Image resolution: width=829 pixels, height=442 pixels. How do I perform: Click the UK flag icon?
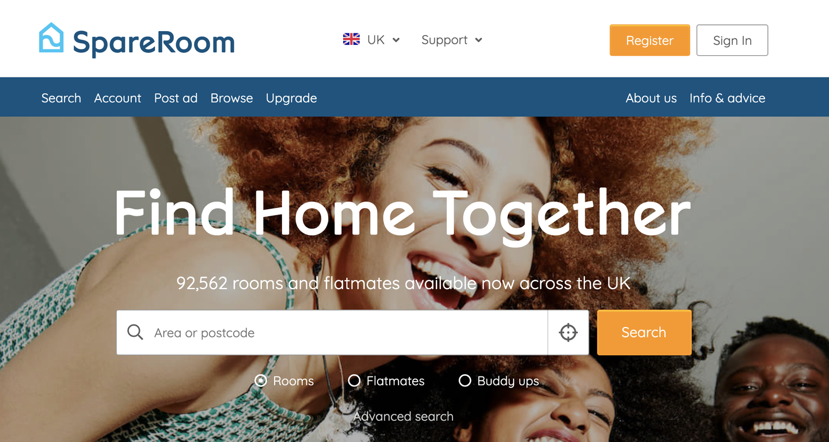351,40
